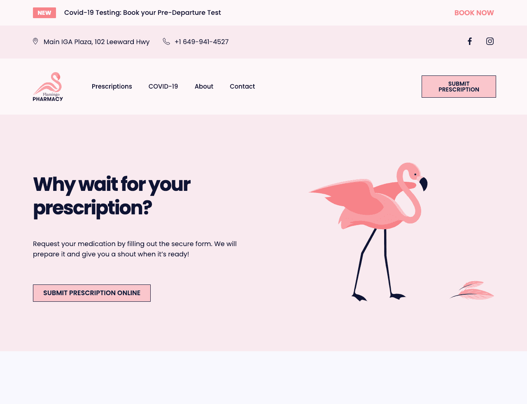Screen dimensions: 527x404
Task: Click the pink feathers illustration
Action: point(472,290)
